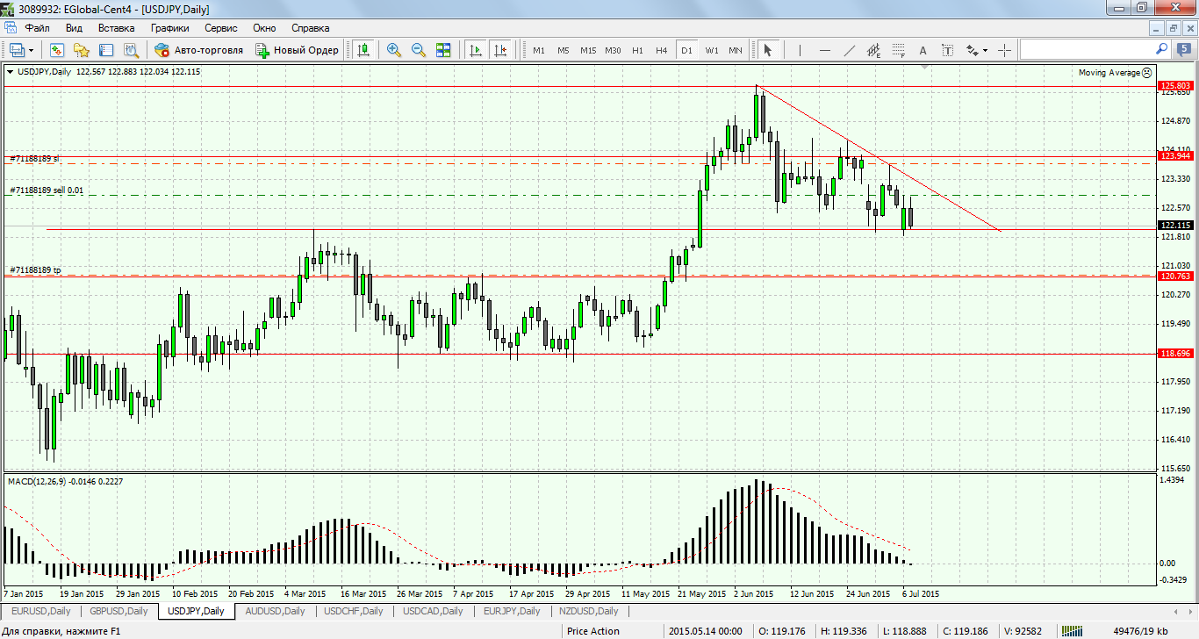Toggle Авто-торговля auto trading
The width and height of the screenshot is (1199, 639).
click(198, 50)
